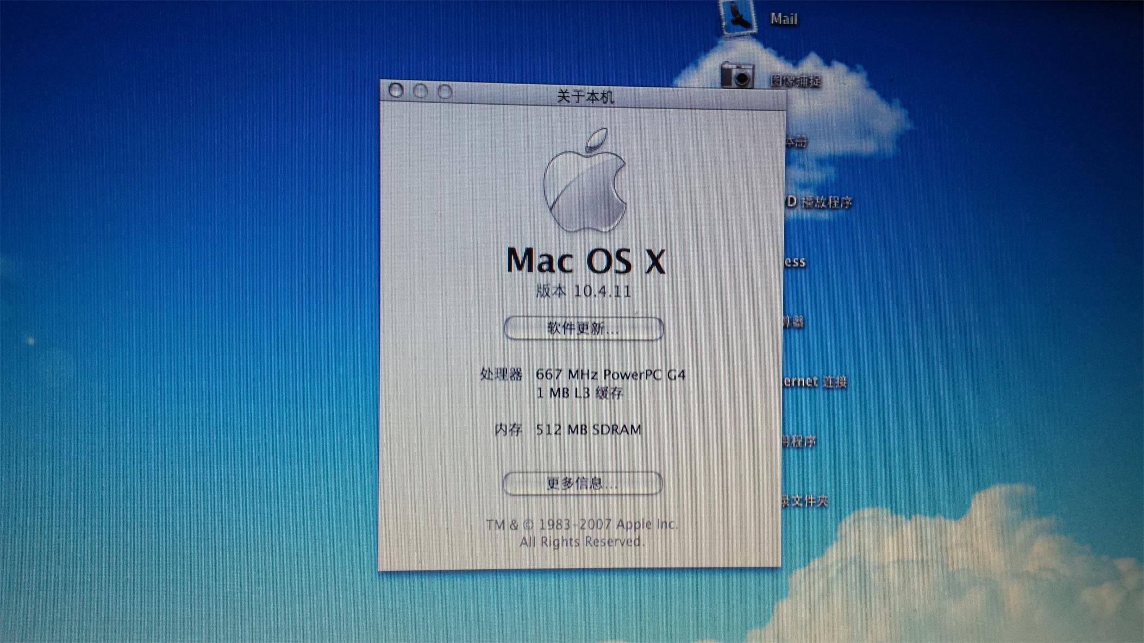Close the 关于本机 window
Screen dimensions: 1144x643
tap(396, 91)
